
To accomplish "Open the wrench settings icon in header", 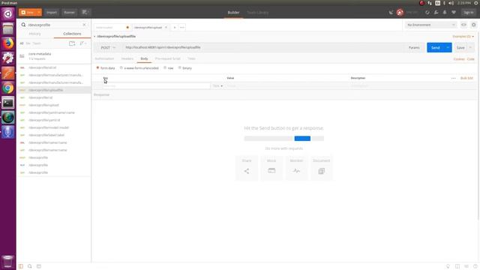I will coord(436,12).
